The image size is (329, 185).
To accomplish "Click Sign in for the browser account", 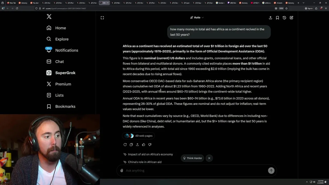I will coord(309,8).
